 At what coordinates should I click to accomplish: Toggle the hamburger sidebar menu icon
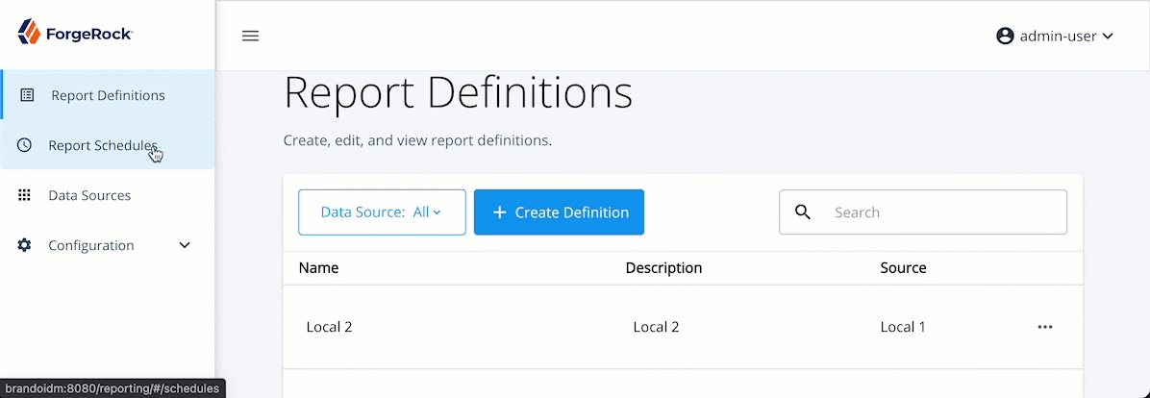coord(250,37)
